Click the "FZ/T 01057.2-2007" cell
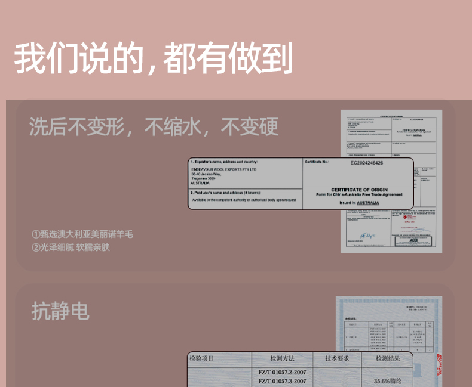The height and width of the screenshot is (387, 472). pos(282,372)
